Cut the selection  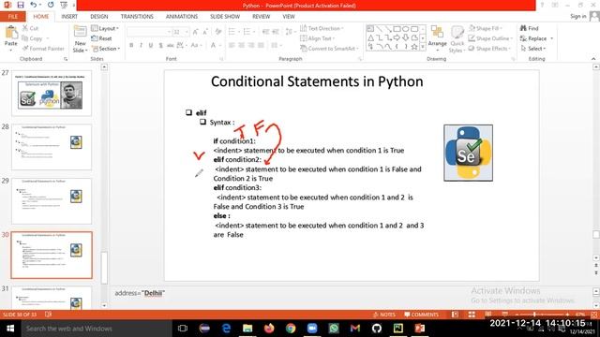click(30, 28)
